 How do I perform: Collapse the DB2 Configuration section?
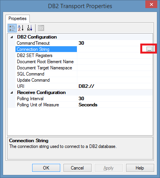click(x=12, y=37)
